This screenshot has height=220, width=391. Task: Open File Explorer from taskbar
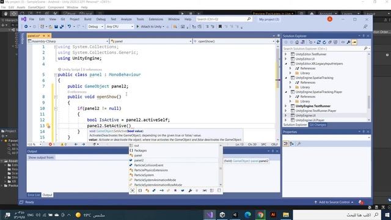pos(286,215)
